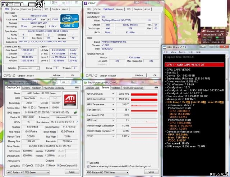
Task: Click Validate in the CPU-Z Mainboard window
Action: pos(139,75)
